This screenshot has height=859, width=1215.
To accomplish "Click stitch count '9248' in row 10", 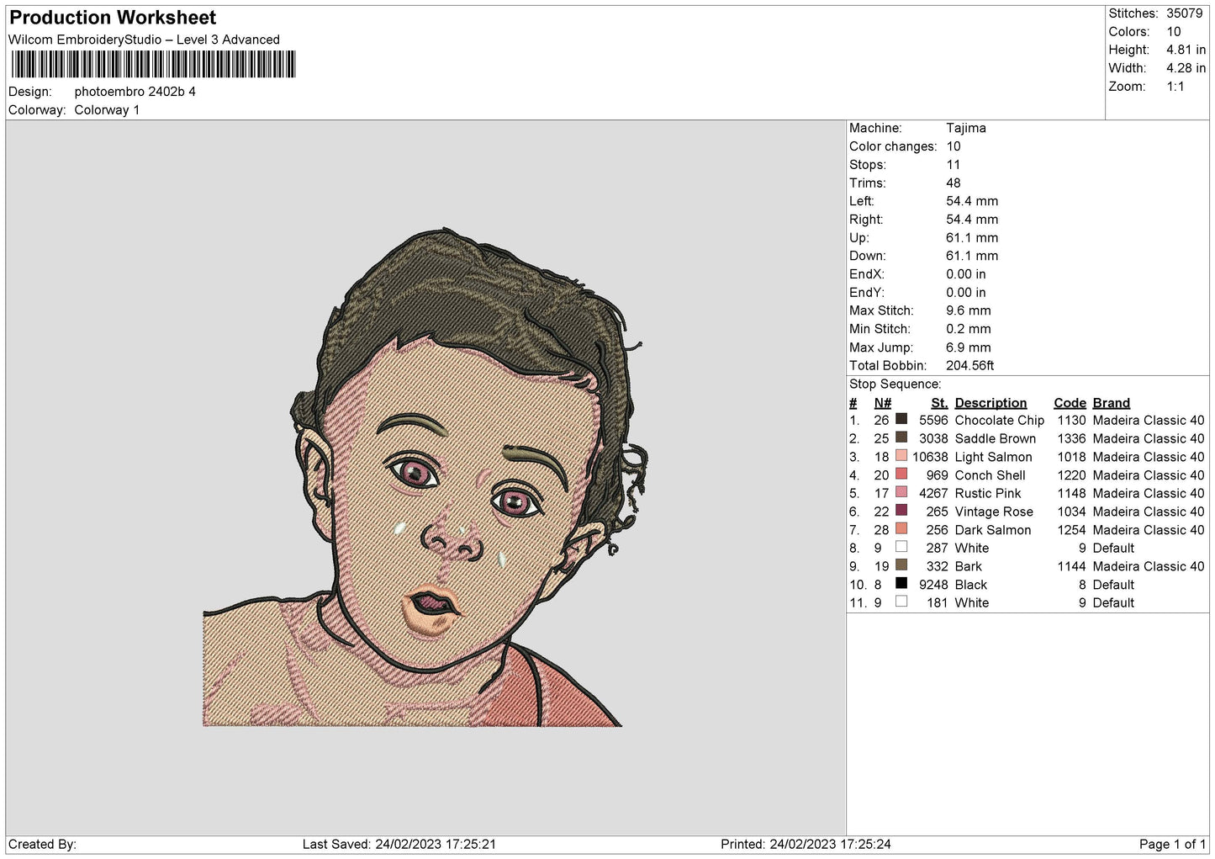I will click(x=933, y=585).
